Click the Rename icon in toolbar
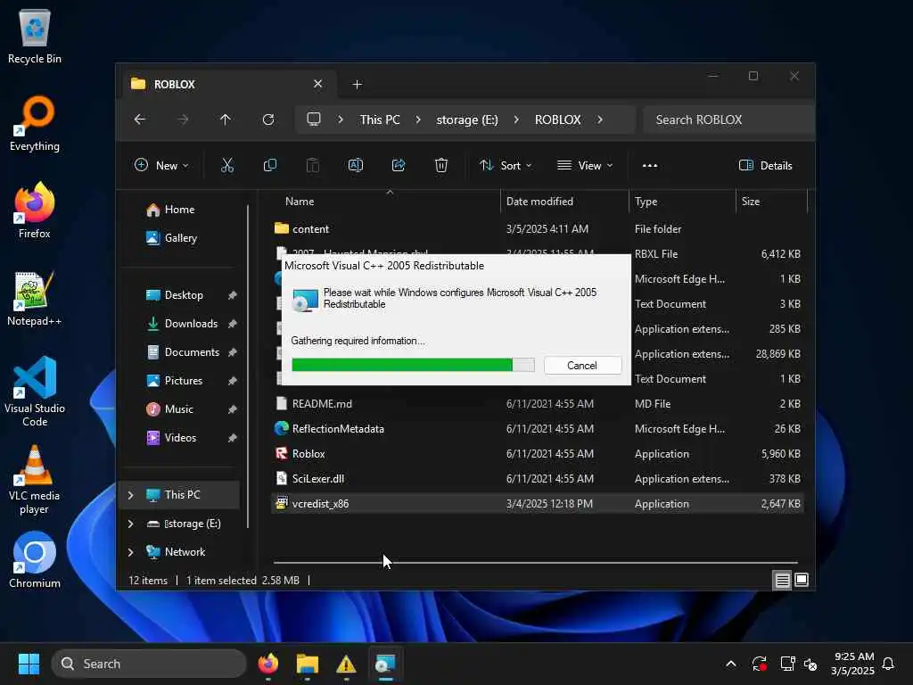Screen dimensions: 913x685 (x=355, y=165)
